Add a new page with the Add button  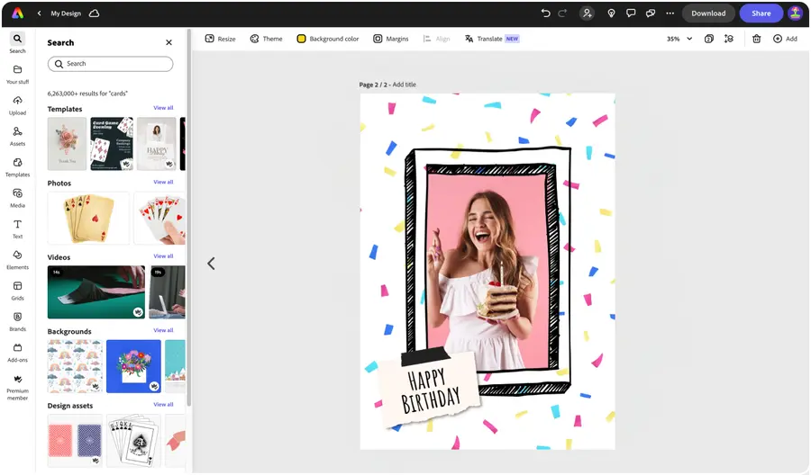click(x=785, y=39)
